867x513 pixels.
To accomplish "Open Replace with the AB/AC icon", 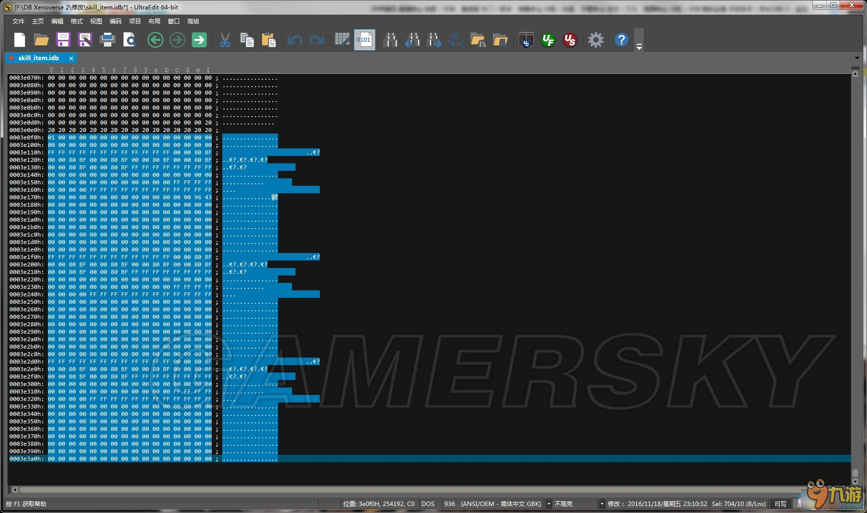I will click(456, 40).
